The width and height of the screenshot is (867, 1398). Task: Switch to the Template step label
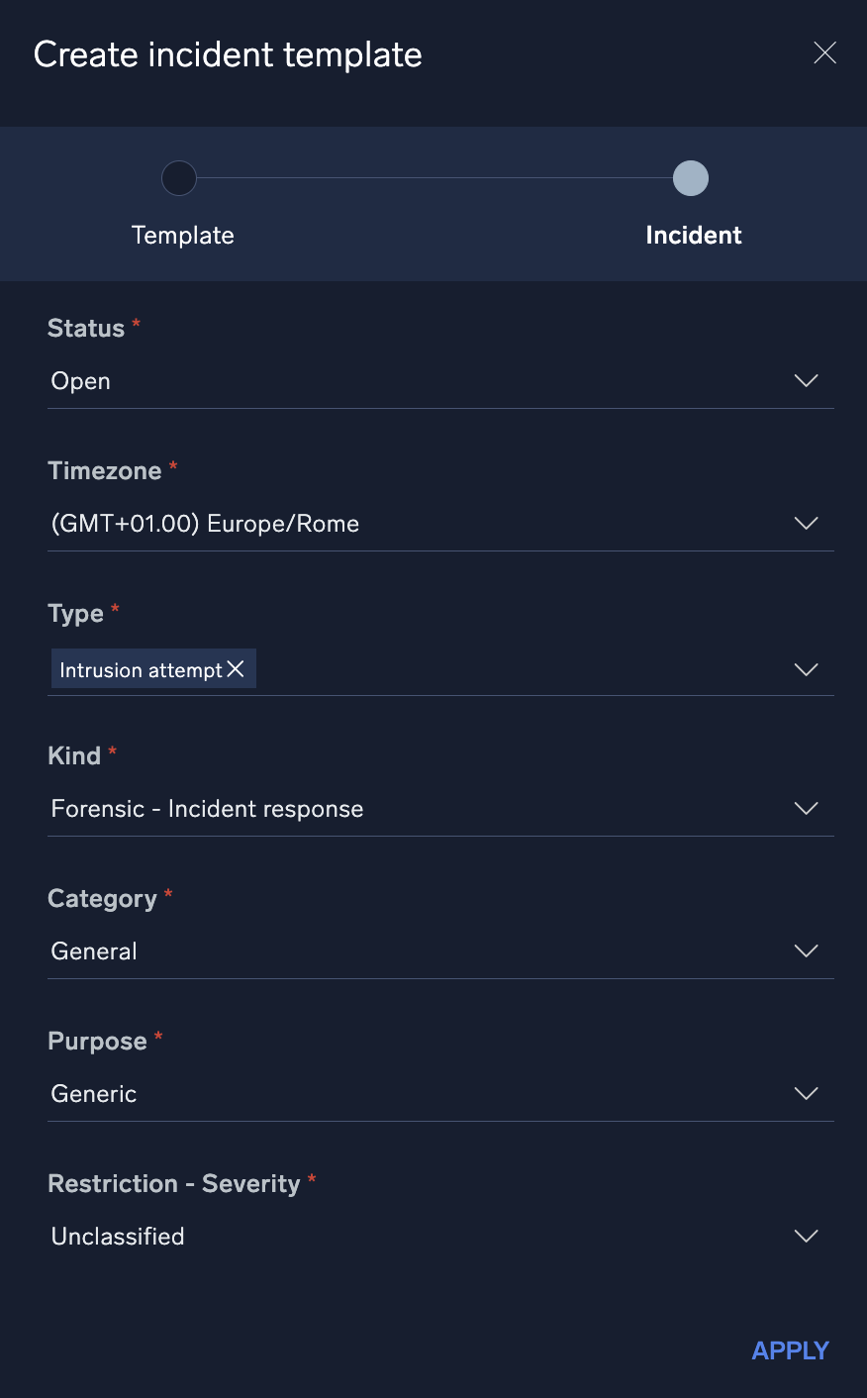(183, 236)
